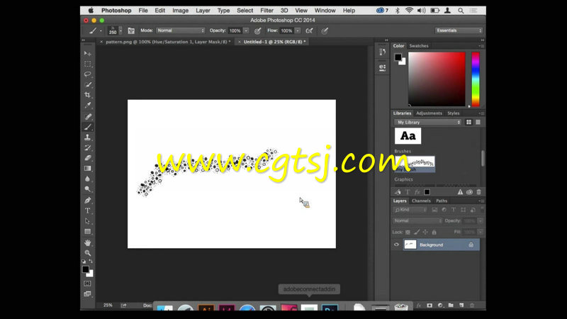
Task: Toggle lock transparent pixels
Action: [408, 233]
